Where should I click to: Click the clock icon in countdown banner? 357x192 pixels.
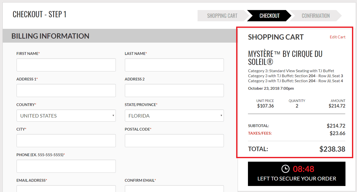tap(285, 169)
